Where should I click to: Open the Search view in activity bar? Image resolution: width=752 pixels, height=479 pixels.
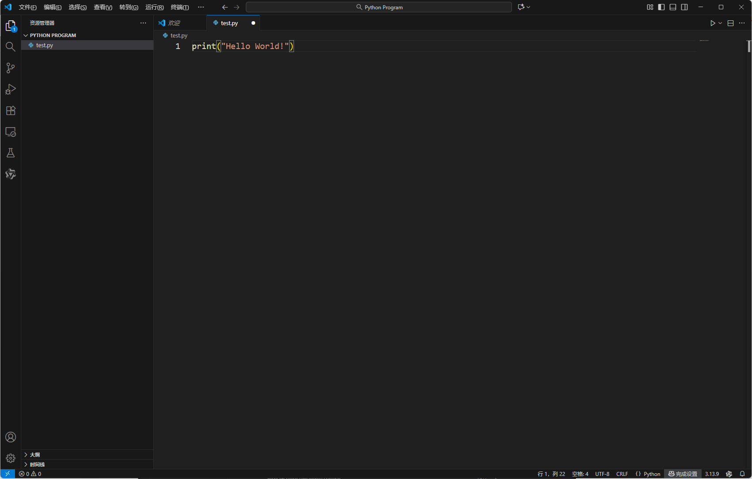[11, 47]
